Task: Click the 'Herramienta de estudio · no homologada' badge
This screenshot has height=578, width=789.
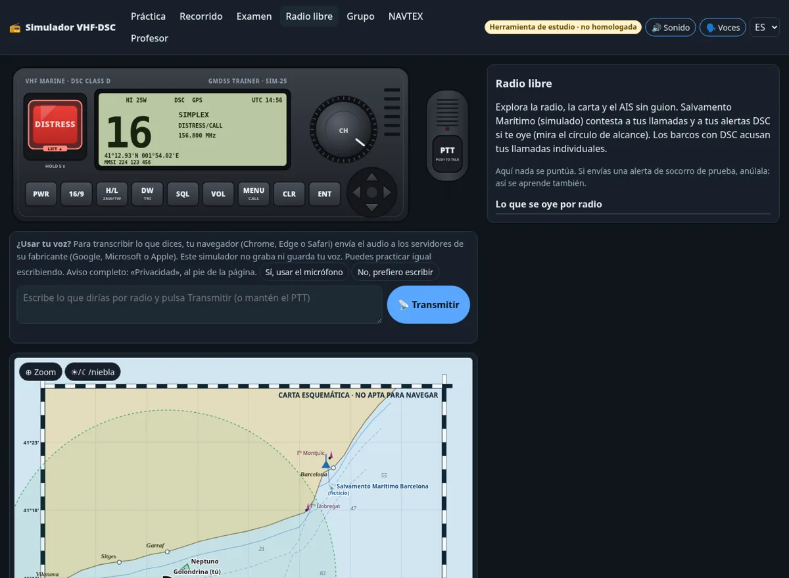Action: pyautogui.click(x=563, y=27)
